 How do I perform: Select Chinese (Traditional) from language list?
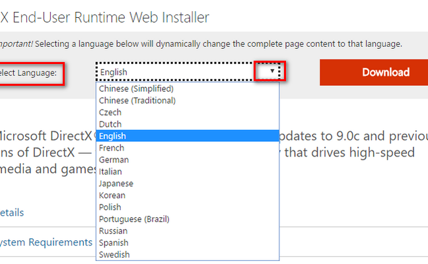tap(188, 100)
